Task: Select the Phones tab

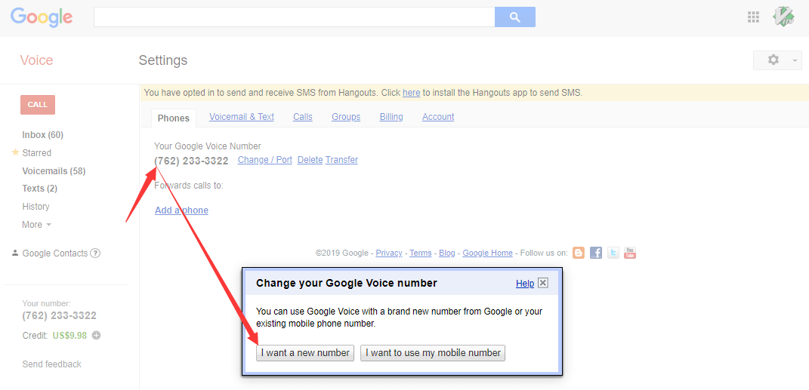Action: coord(174,118)
